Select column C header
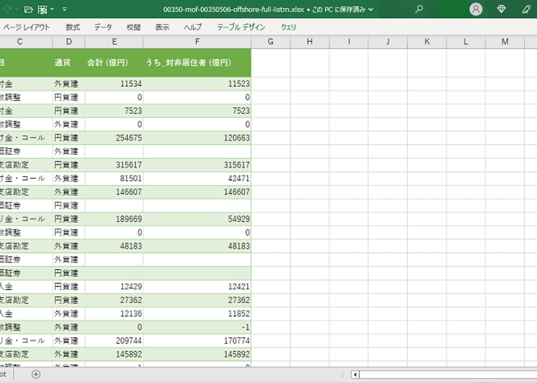537x383 pixels. click(26, 42)
